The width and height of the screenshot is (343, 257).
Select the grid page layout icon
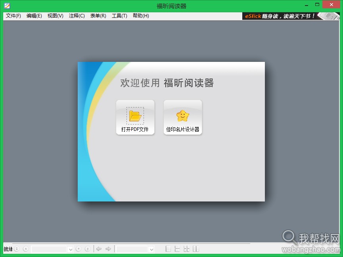[187, 249]
